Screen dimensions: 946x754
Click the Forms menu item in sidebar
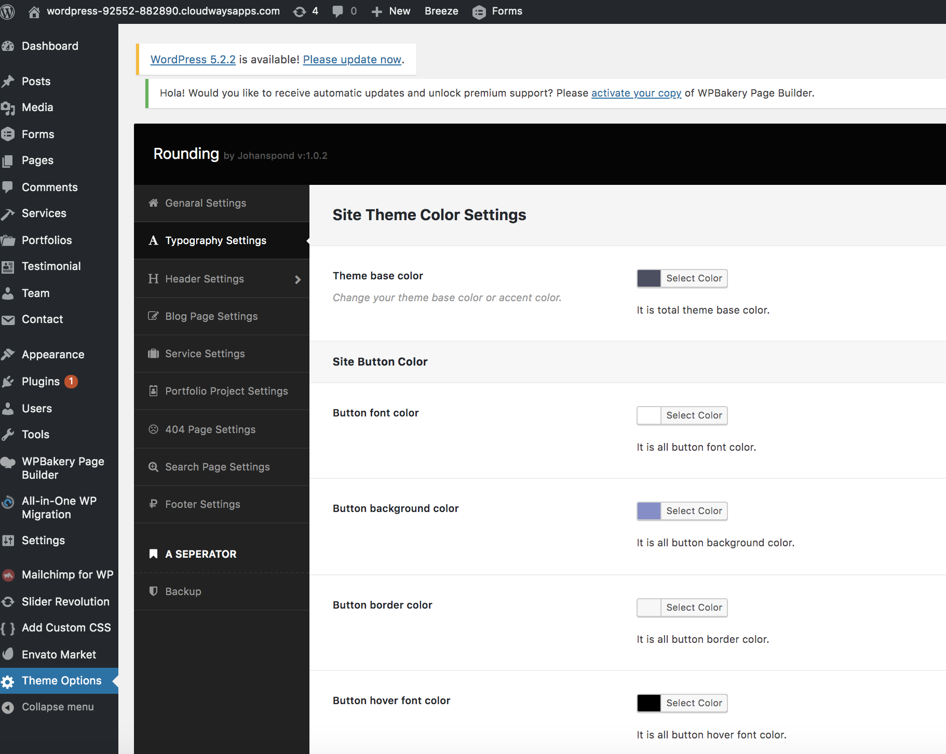59,134
